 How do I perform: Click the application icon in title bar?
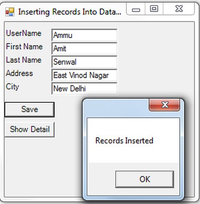(10, 12)
